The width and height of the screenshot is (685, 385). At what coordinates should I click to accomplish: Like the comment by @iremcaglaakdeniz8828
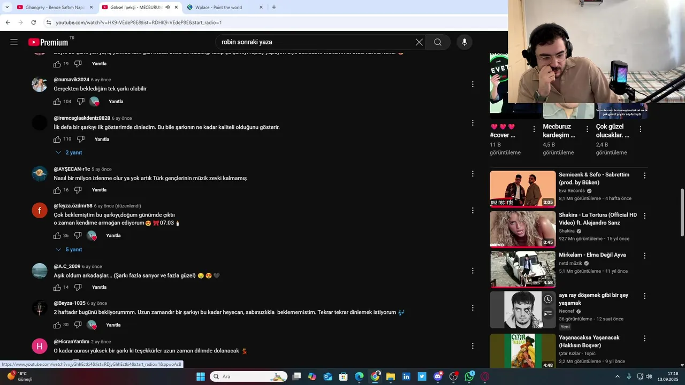[x=57, y=139]
